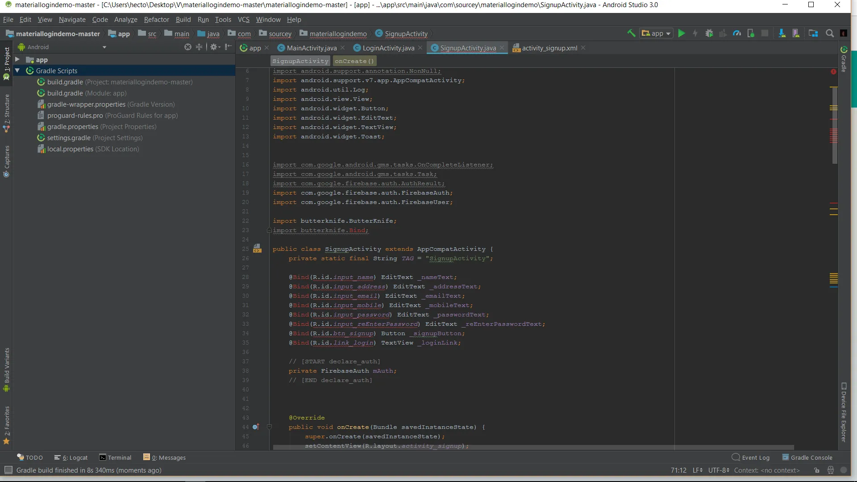Open the Android Profiler gauge icon
The width and height of the screenshot is (857, 482).
pyautogui.click(x=737, y=33)
